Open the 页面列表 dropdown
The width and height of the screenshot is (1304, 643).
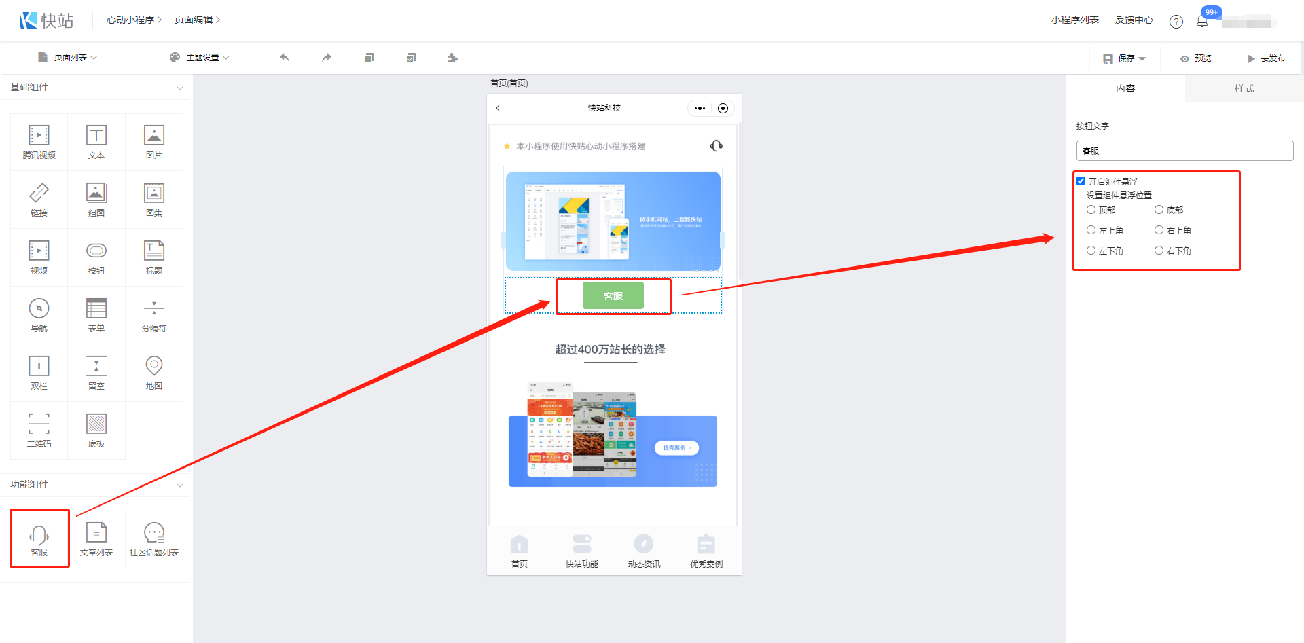(69, 58)
